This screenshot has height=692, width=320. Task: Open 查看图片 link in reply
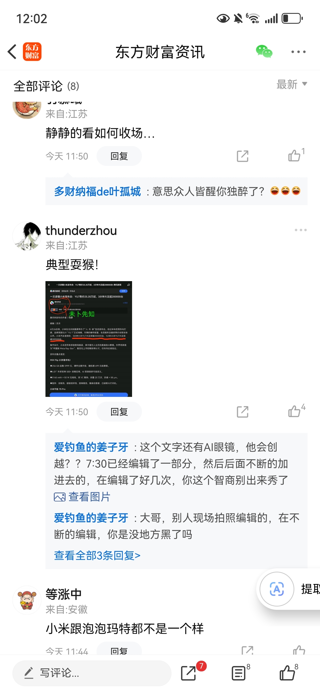tap(82, 497)
